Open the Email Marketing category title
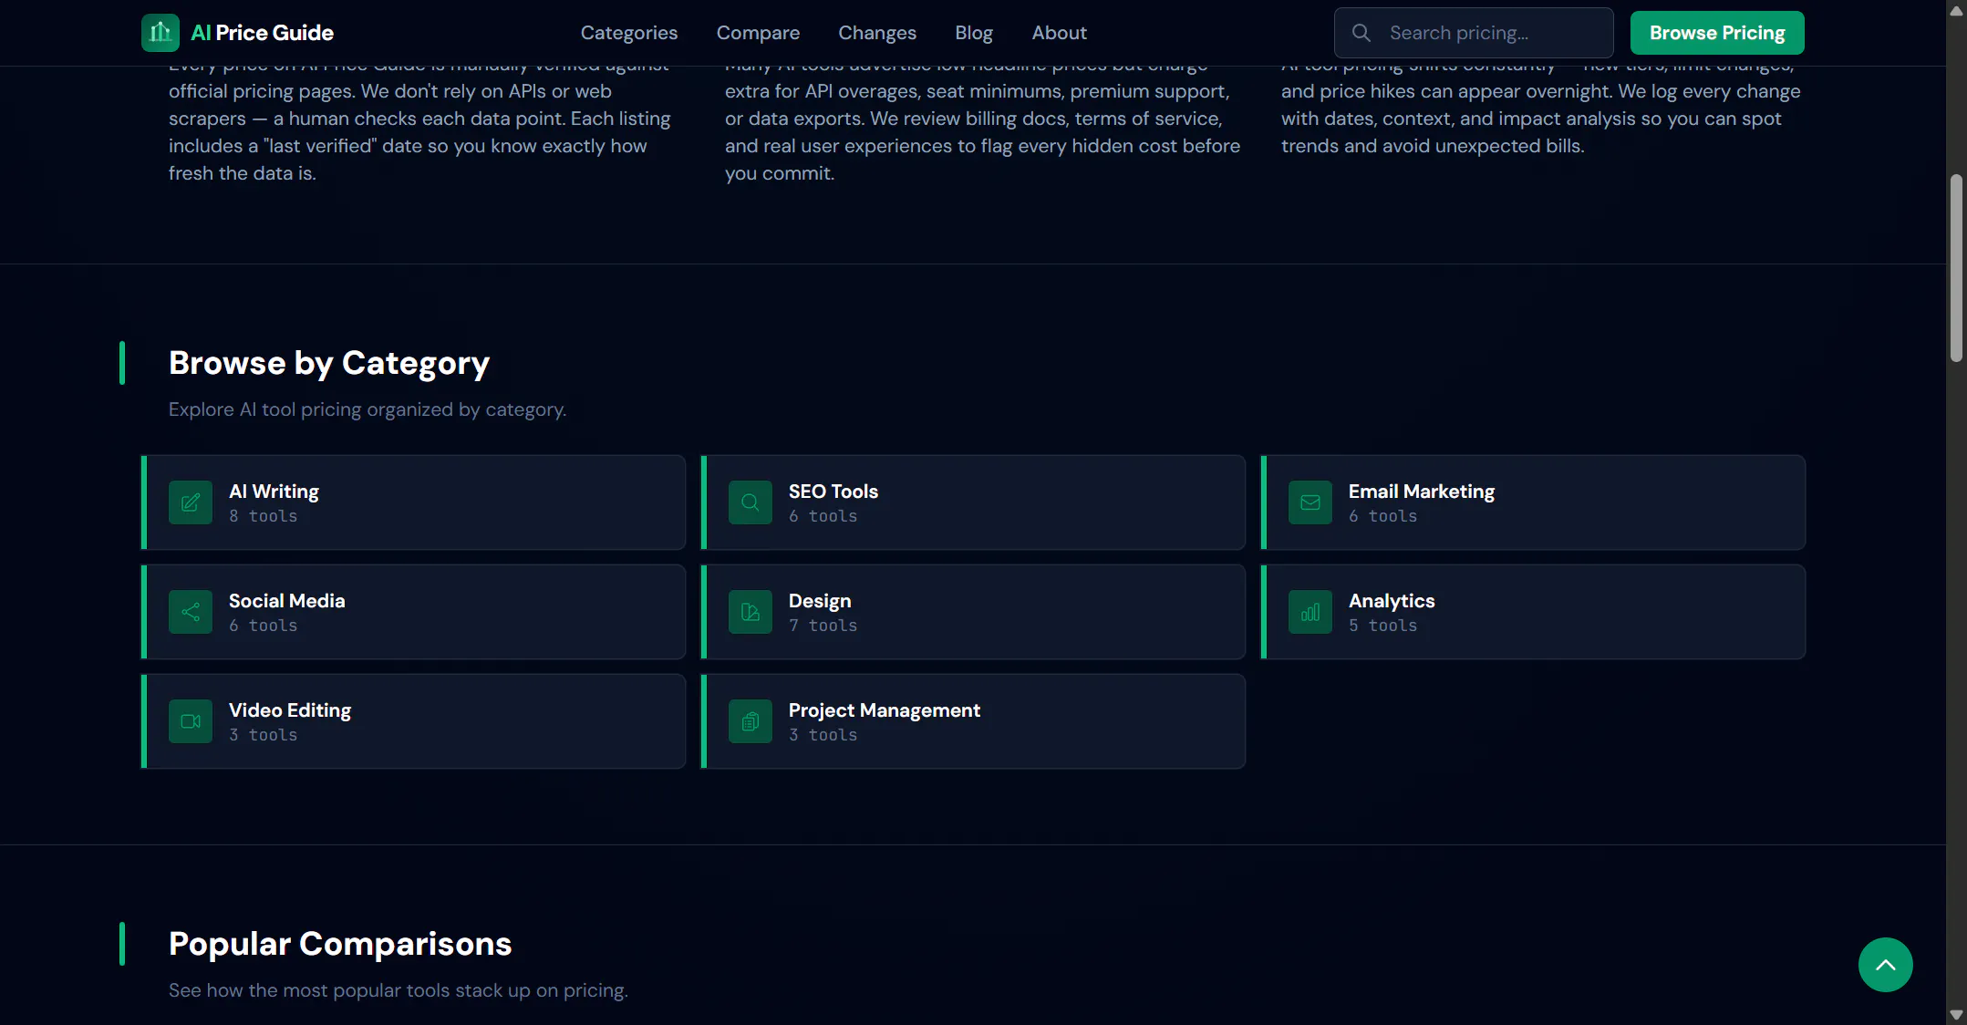 [x=1422, y=492]
